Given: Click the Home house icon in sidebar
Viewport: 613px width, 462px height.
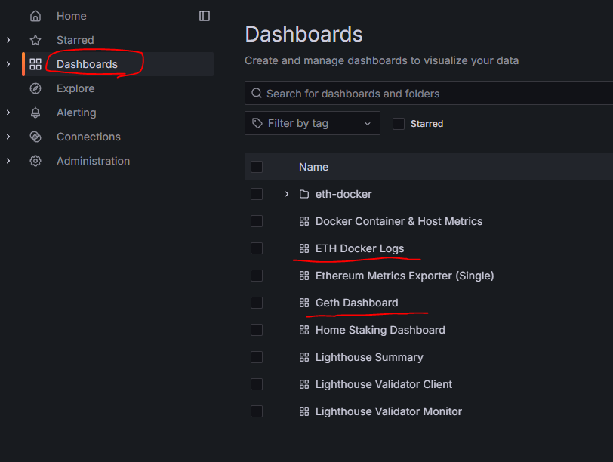Looking at the screenshot, I should tap(35, 16).
